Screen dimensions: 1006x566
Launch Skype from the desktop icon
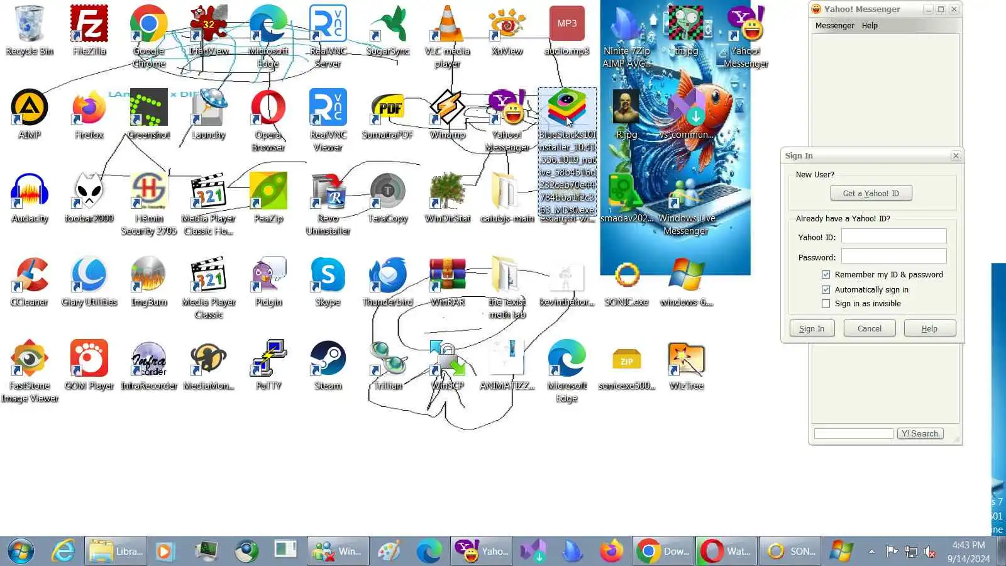click(x=328, y=281)
